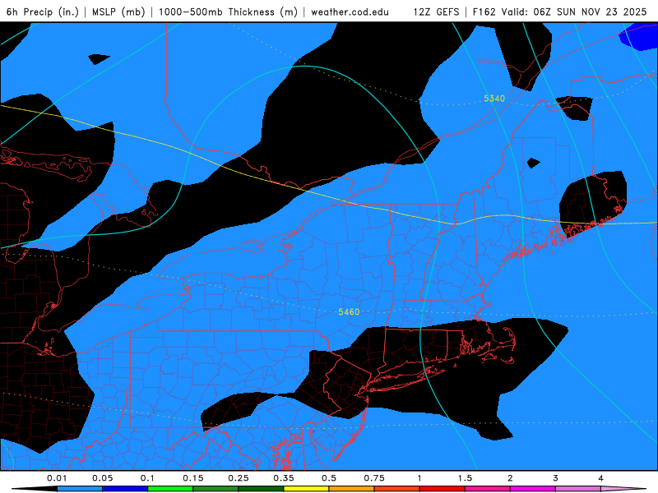Click the legend value 3
The height and width of the screenshot is (493, 658).
pos(555,478)
